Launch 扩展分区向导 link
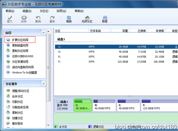 pyautogui.click(x=20, y=40)
